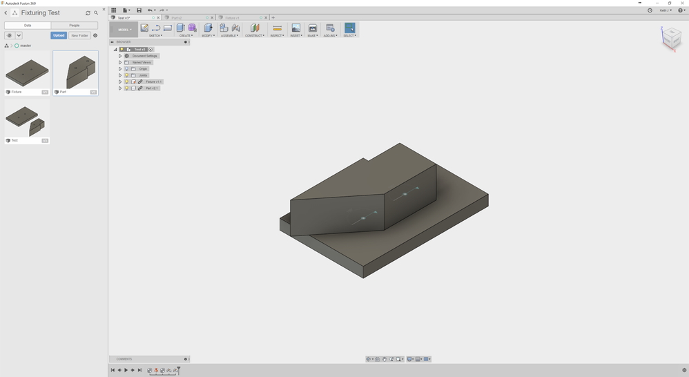Click the Select tool icon
This screenshot has height=377, width=689.
350,28
